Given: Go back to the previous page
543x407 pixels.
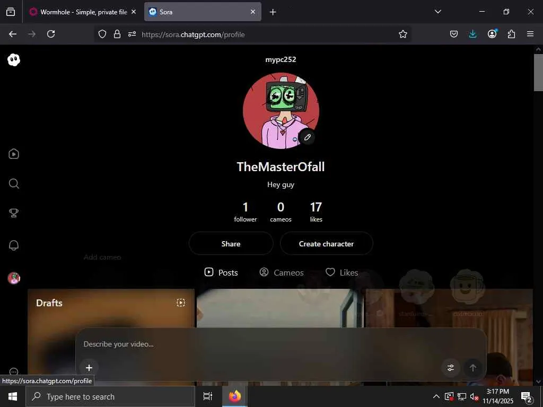Looking at the screenshot, I should point(13,34).
